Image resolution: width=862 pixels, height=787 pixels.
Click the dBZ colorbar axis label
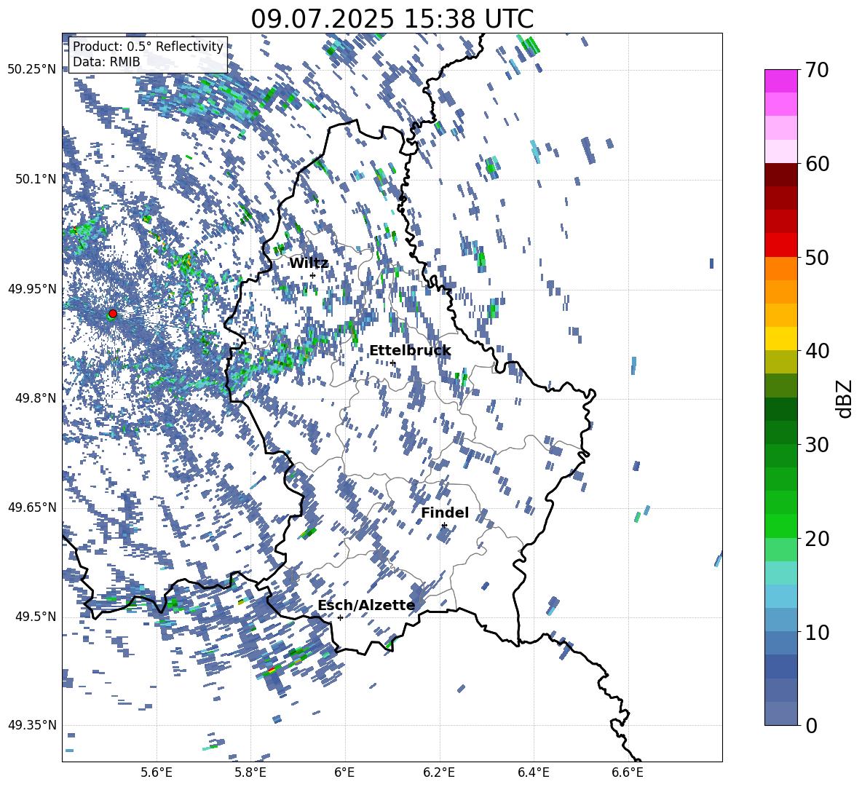tap(845, 398)
